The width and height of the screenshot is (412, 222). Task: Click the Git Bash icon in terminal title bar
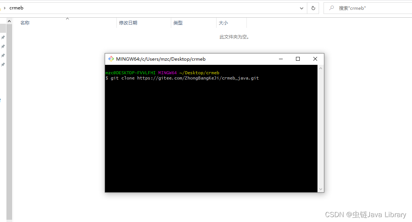(x=111, y=59)
